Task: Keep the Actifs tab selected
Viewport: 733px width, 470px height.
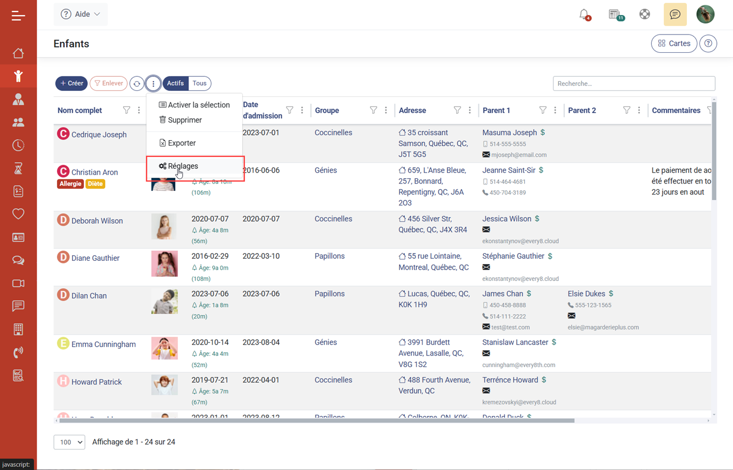Action: point(175,83)
